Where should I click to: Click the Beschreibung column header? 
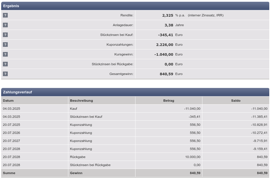click(81, 101)
